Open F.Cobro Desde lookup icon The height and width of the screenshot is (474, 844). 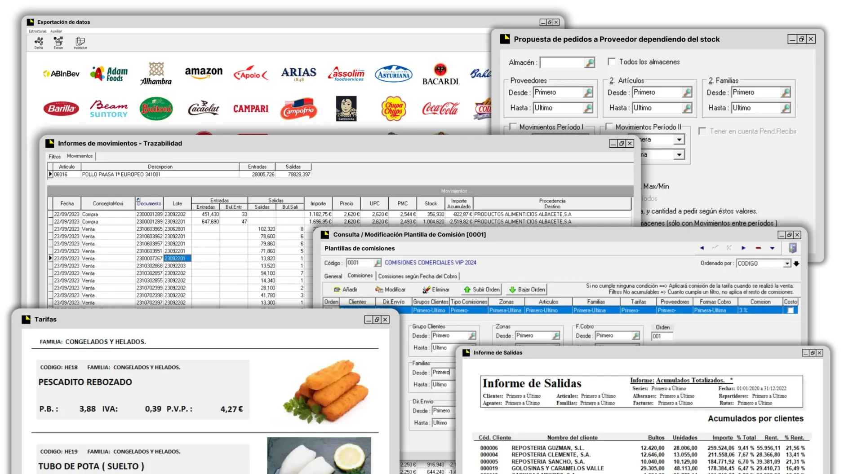point(635,336)
